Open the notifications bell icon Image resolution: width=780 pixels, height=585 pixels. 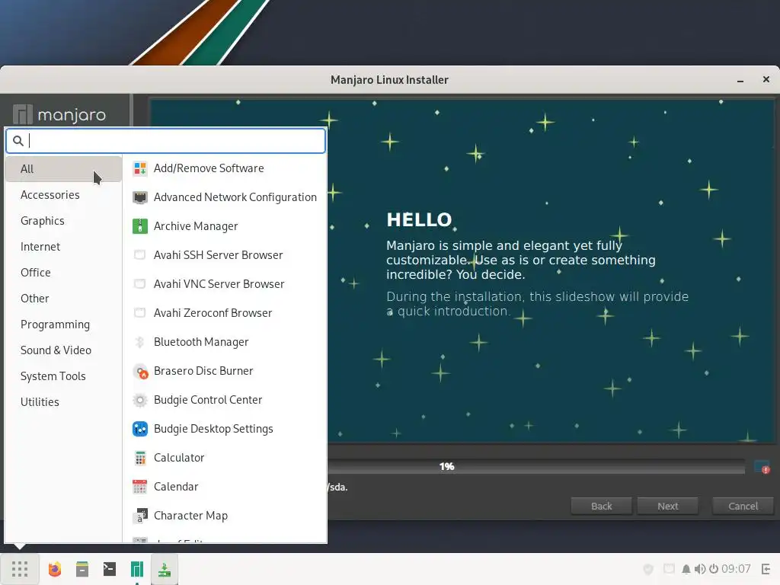point(686,569)
